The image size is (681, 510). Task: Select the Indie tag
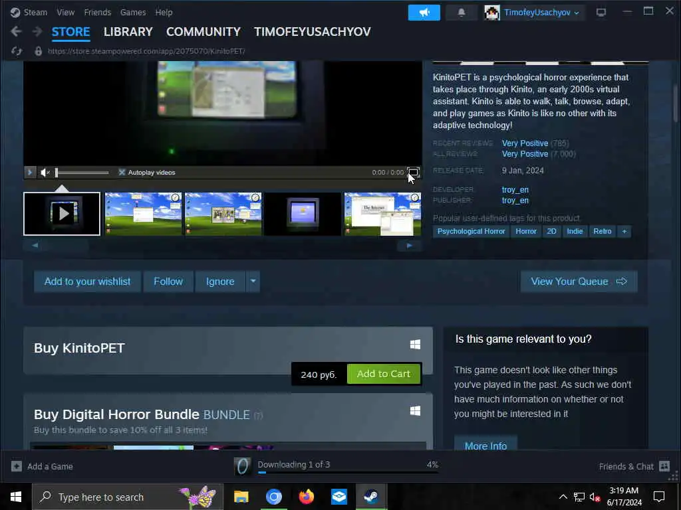pyautogui.click(x=575, y=231)
